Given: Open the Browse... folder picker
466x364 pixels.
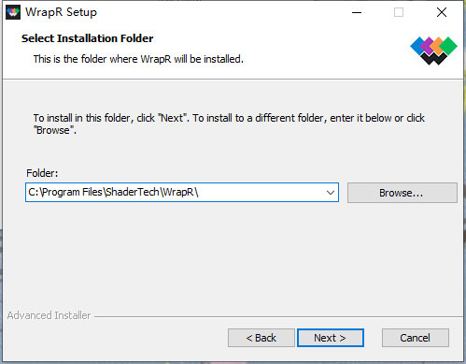Looking at the screenshot, I should coord(402,193).
